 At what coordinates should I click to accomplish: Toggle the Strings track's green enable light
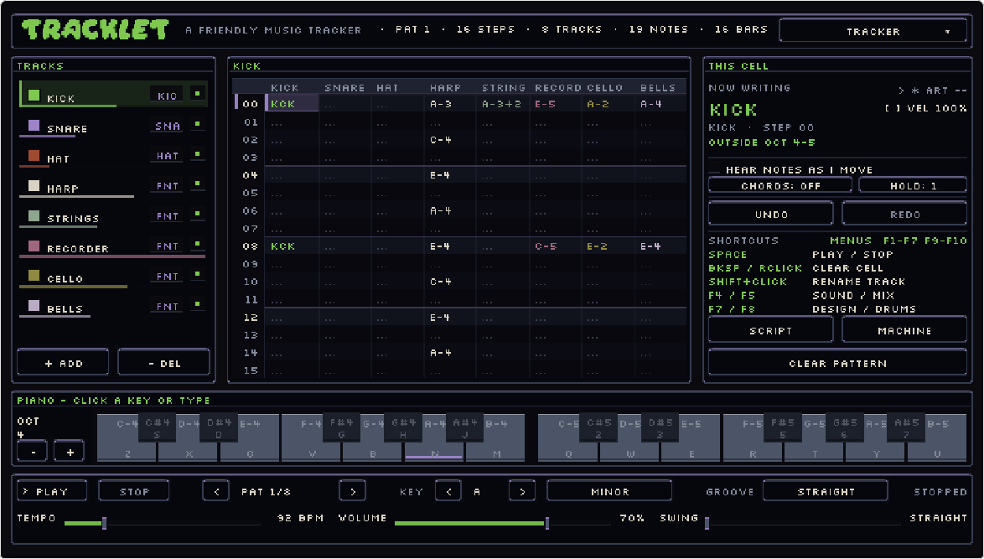[x=197, y=215]
